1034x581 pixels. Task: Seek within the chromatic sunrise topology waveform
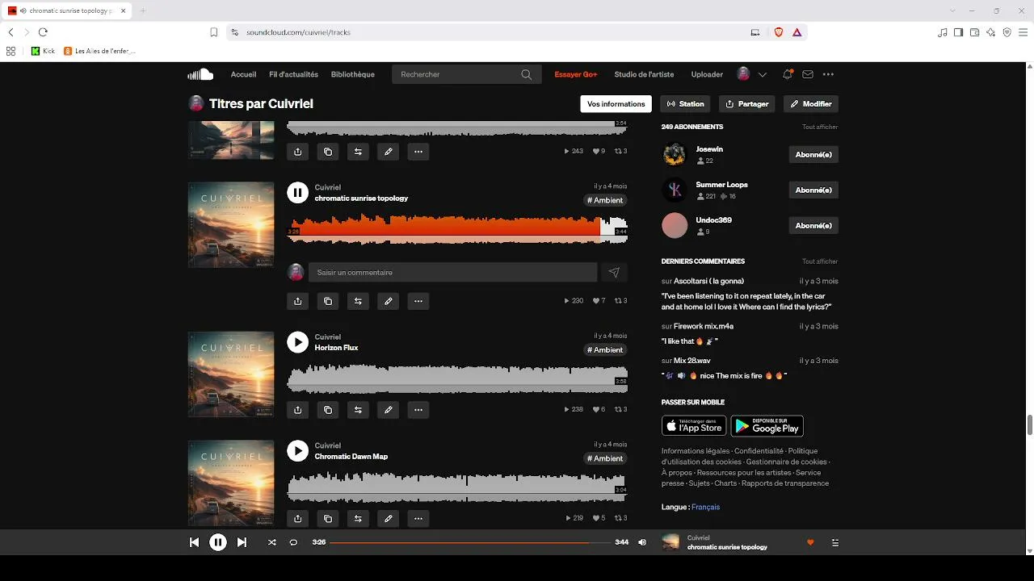point(457,228)
